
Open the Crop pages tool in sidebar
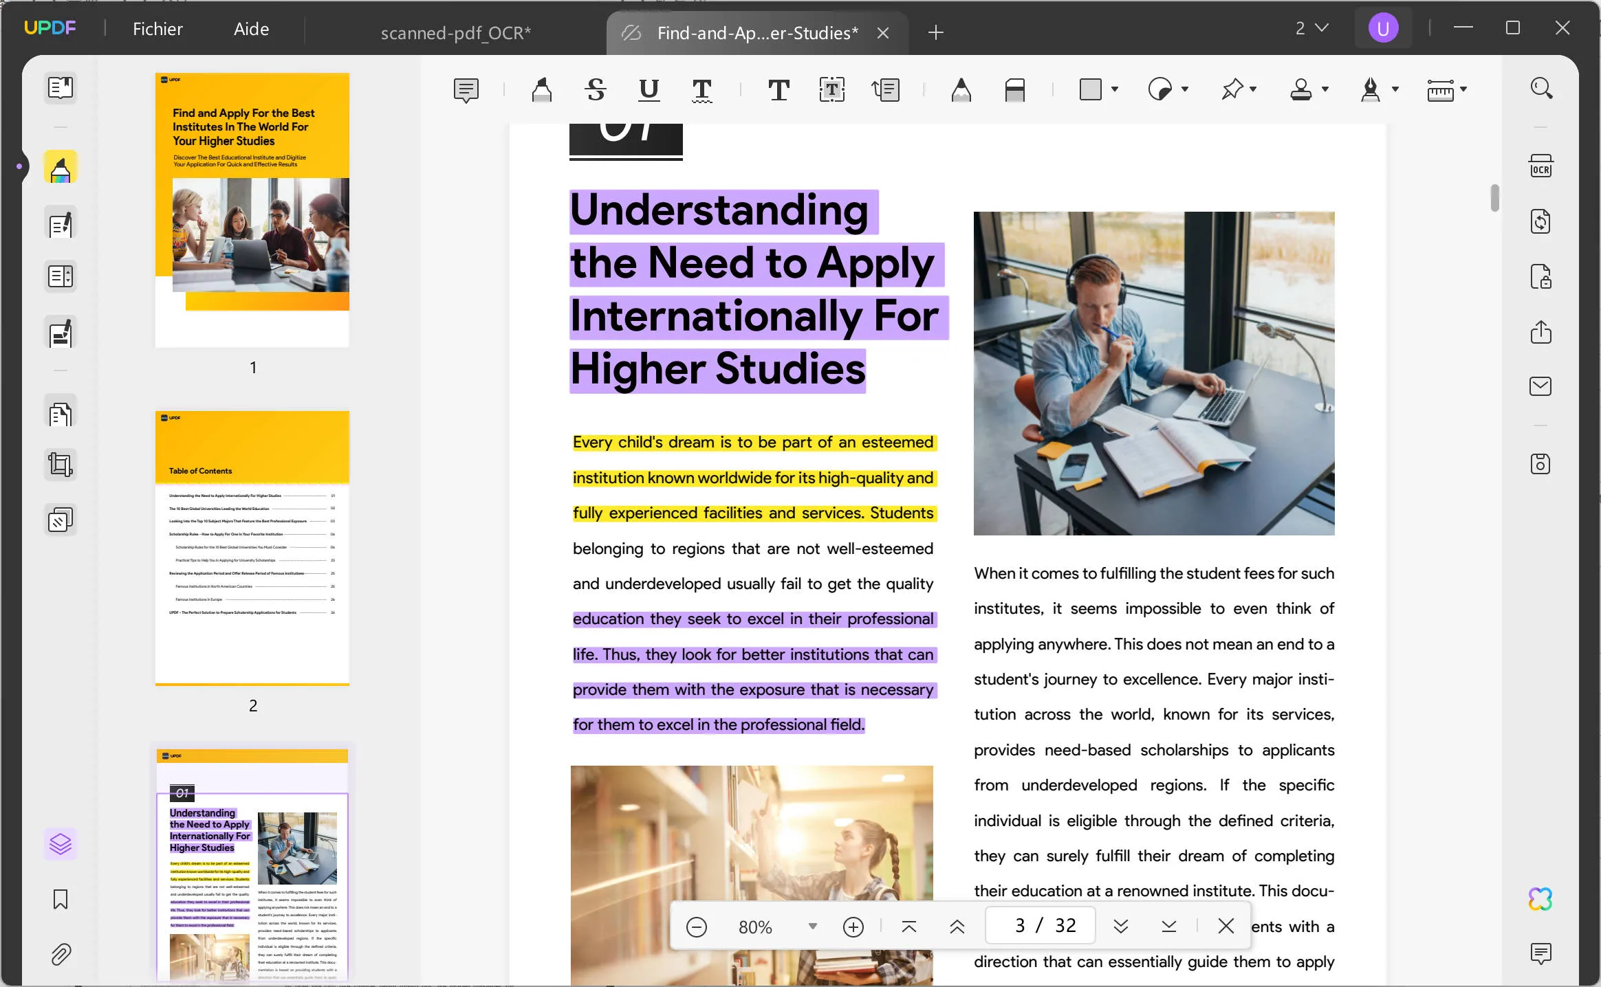click(x=61, y=465)
